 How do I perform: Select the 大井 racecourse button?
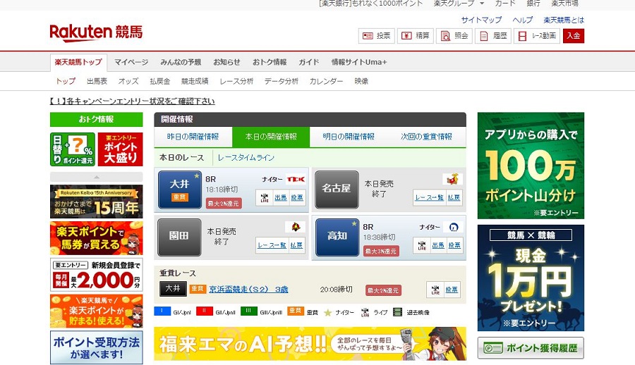[180, 190]
